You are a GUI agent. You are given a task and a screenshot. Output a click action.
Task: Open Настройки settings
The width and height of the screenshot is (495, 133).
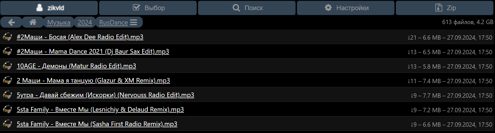click(x=346, y=8)
